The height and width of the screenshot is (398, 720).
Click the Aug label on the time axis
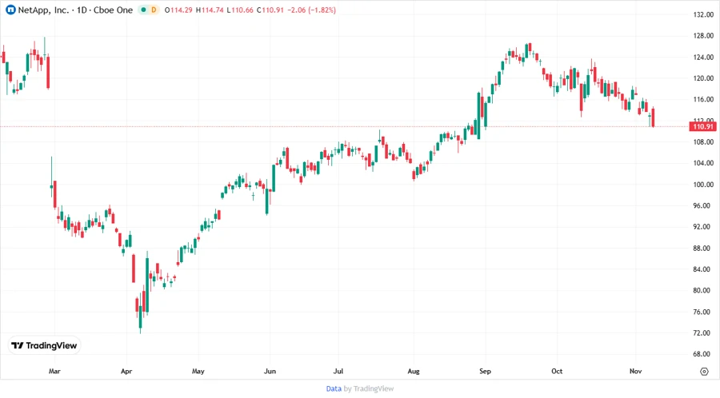414,371
